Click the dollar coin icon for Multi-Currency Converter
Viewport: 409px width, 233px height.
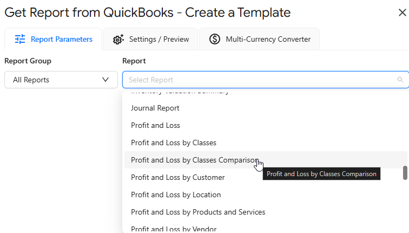point(215,39)
